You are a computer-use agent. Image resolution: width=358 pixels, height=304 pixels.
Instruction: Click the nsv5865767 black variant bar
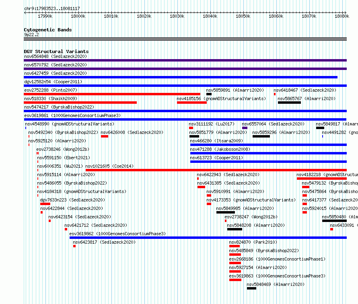(289, 103)
